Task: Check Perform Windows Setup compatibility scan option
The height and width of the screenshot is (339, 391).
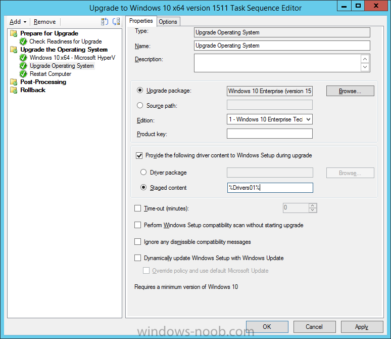Action: [137, 225]
